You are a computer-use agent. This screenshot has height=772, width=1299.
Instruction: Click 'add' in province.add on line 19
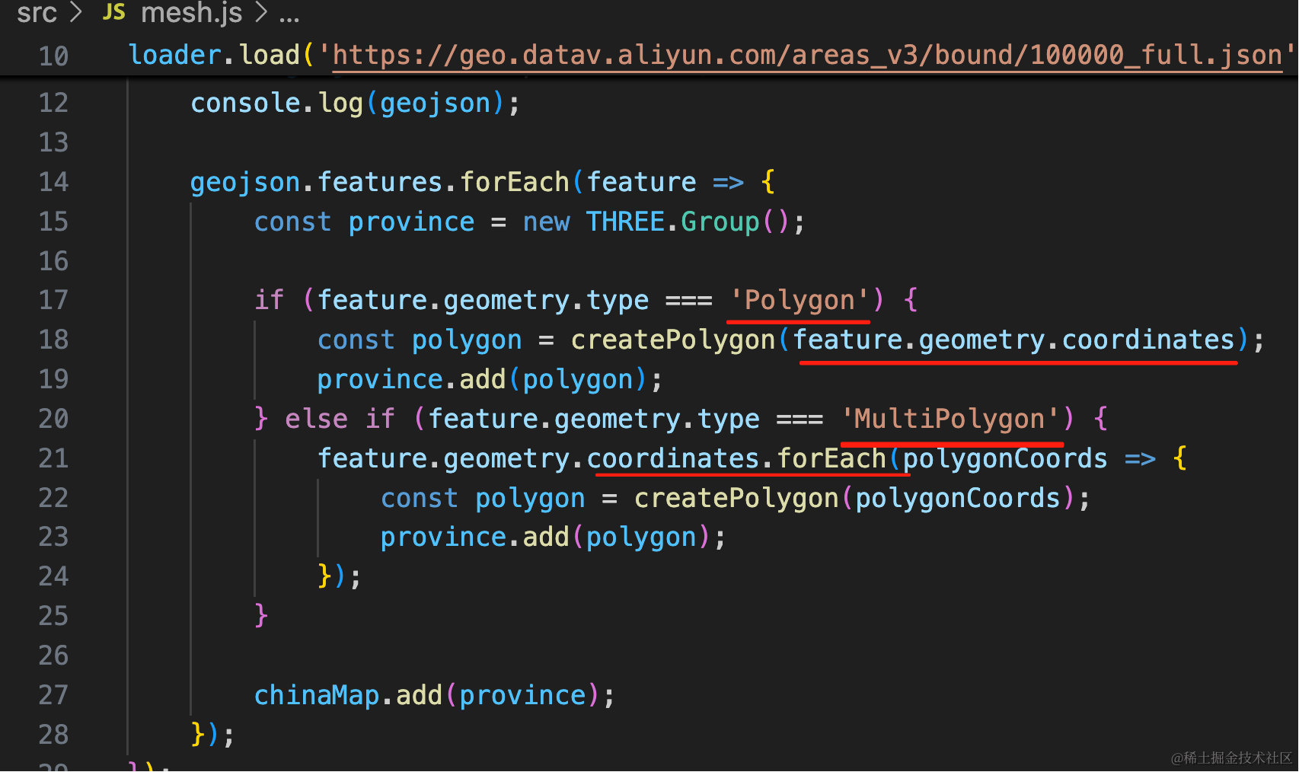click(x=483, y=379)
